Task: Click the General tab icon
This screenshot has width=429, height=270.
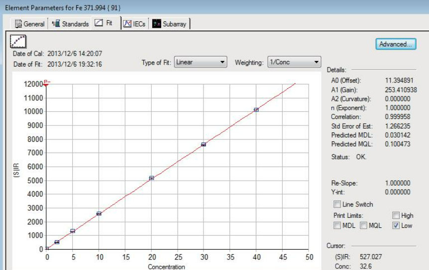Action: [x=18, y=24]
